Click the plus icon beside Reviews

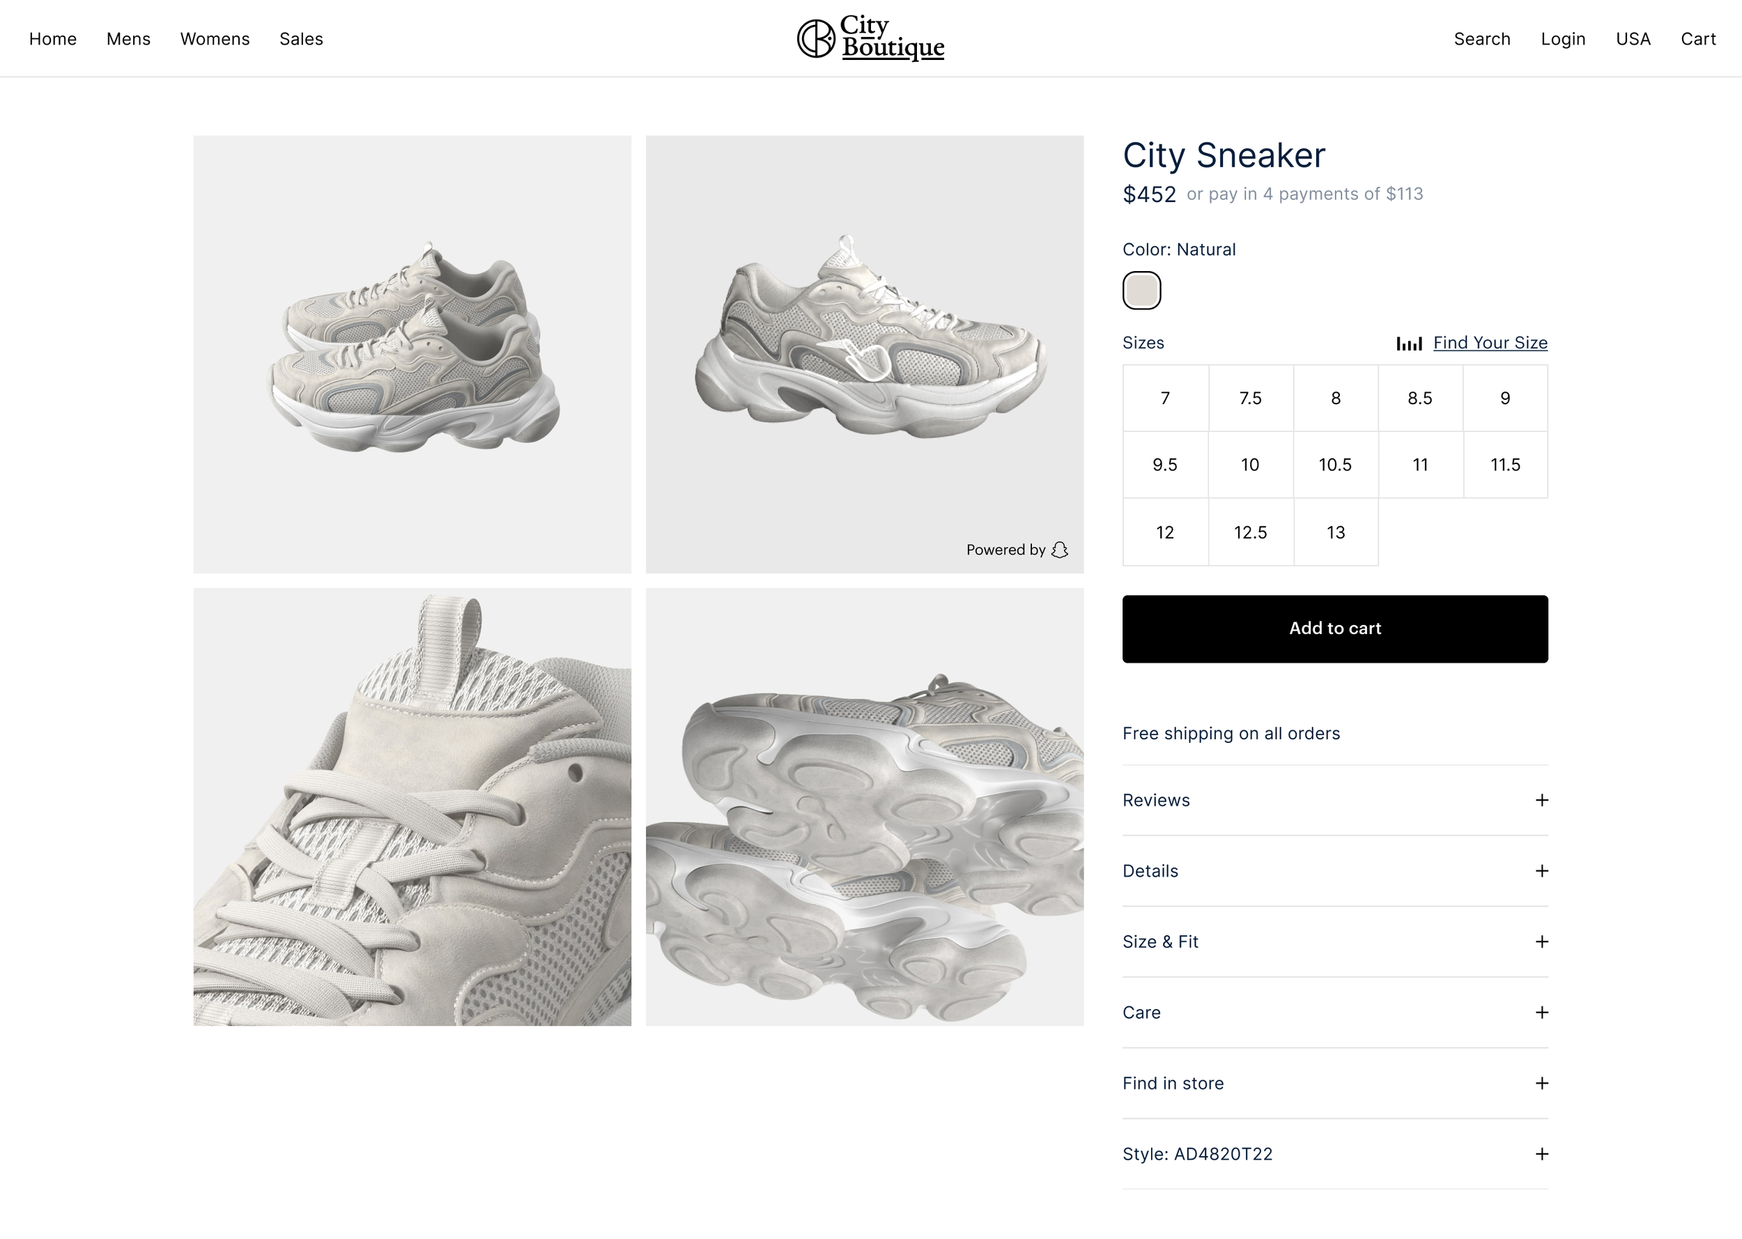pyautogui.click(x=1541, y=800)
